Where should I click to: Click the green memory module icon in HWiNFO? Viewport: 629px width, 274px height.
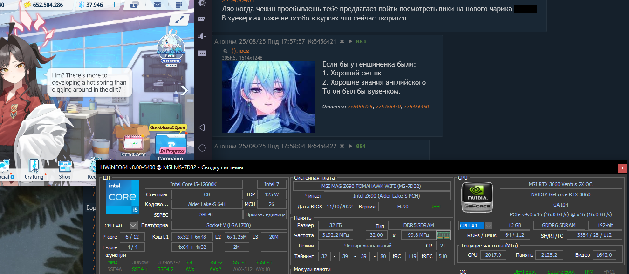pyautogui.click(x=443, y=235)
